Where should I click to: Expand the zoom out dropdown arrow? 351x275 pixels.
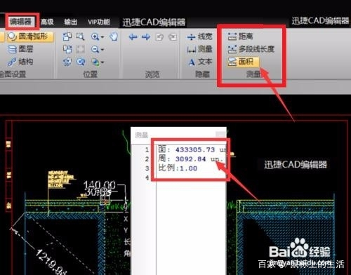pyautogui.click(x=102, y=50)
